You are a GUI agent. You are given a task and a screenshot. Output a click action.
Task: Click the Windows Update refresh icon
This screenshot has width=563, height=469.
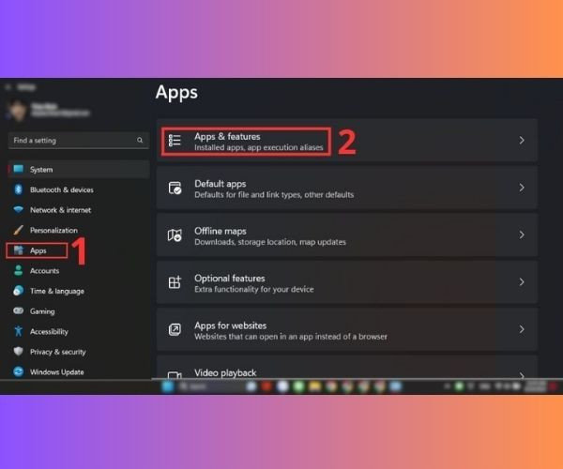coord(19,371)
